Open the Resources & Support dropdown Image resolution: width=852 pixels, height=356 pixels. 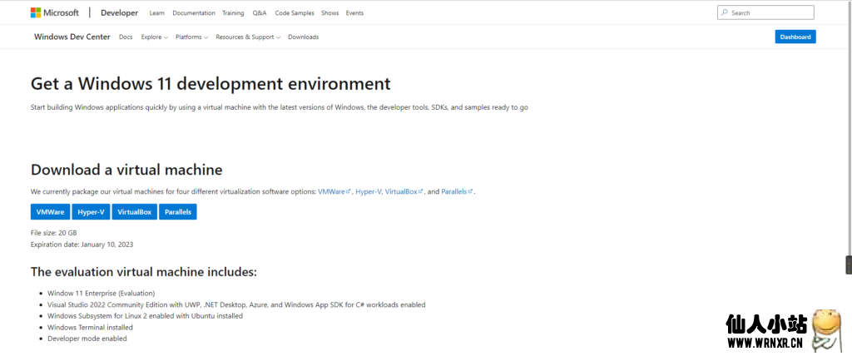pyautogui.click(x=247, y=37)
